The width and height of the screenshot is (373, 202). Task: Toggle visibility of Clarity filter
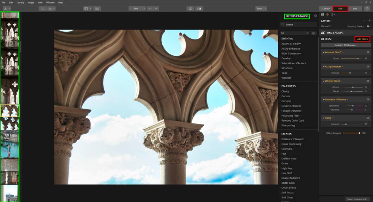[x=368, y=118]
